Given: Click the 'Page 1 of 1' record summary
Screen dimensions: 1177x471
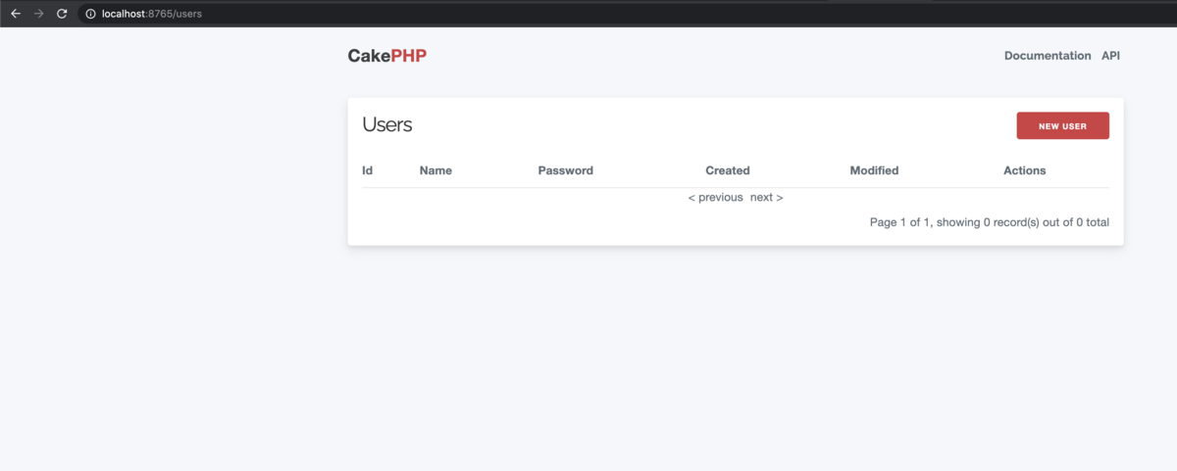Looking at the screenshot, I should point(990,222).
